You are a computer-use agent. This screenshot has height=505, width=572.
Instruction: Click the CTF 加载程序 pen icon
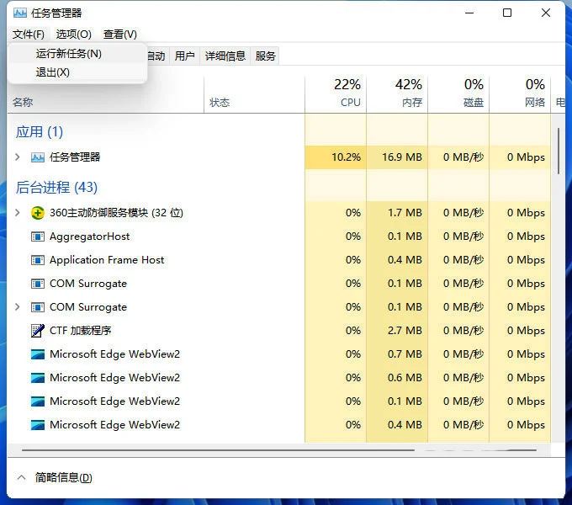[x=38, y=331]
